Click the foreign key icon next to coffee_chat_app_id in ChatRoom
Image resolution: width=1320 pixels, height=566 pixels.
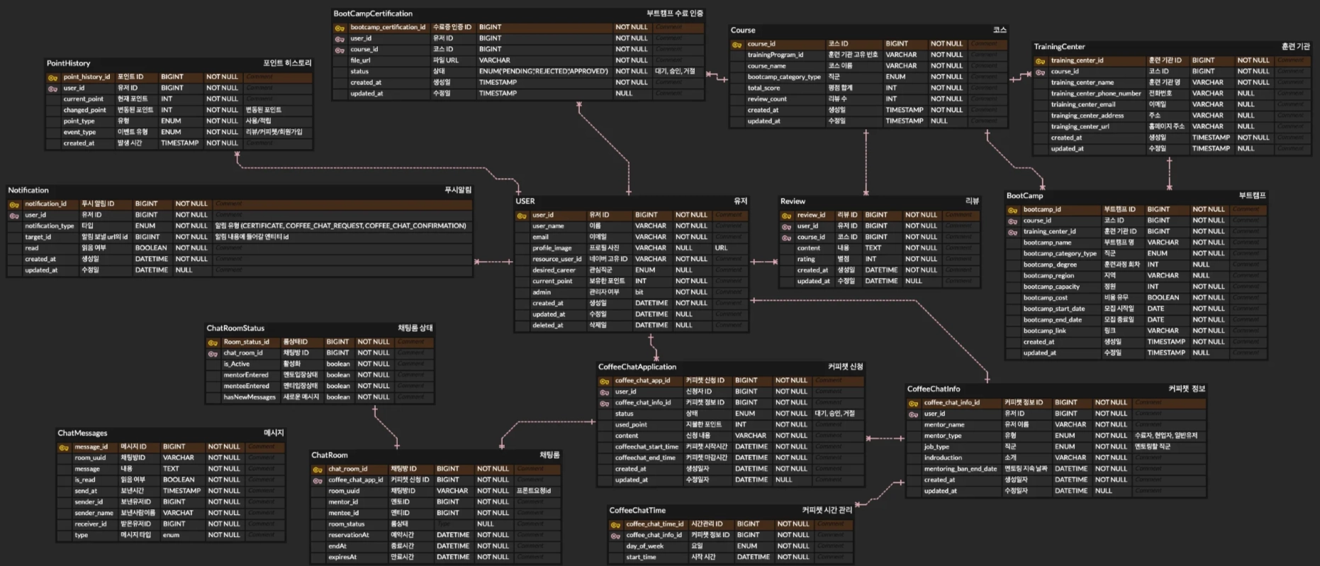[x=318, y=480]
